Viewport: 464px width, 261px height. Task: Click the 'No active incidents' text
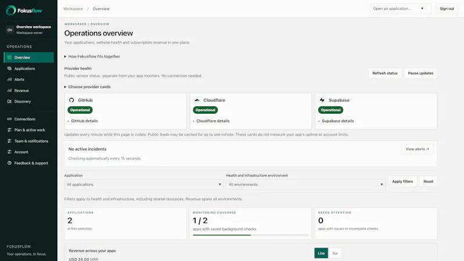pos(88,149)
